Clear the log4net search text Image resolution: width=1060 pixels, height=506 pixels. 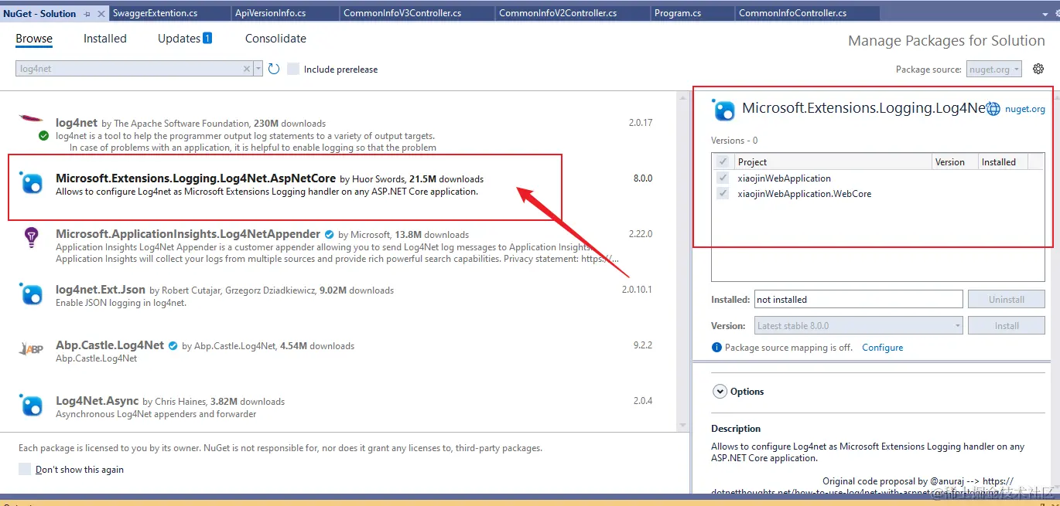pyautogui.click(x=247, y=69)
